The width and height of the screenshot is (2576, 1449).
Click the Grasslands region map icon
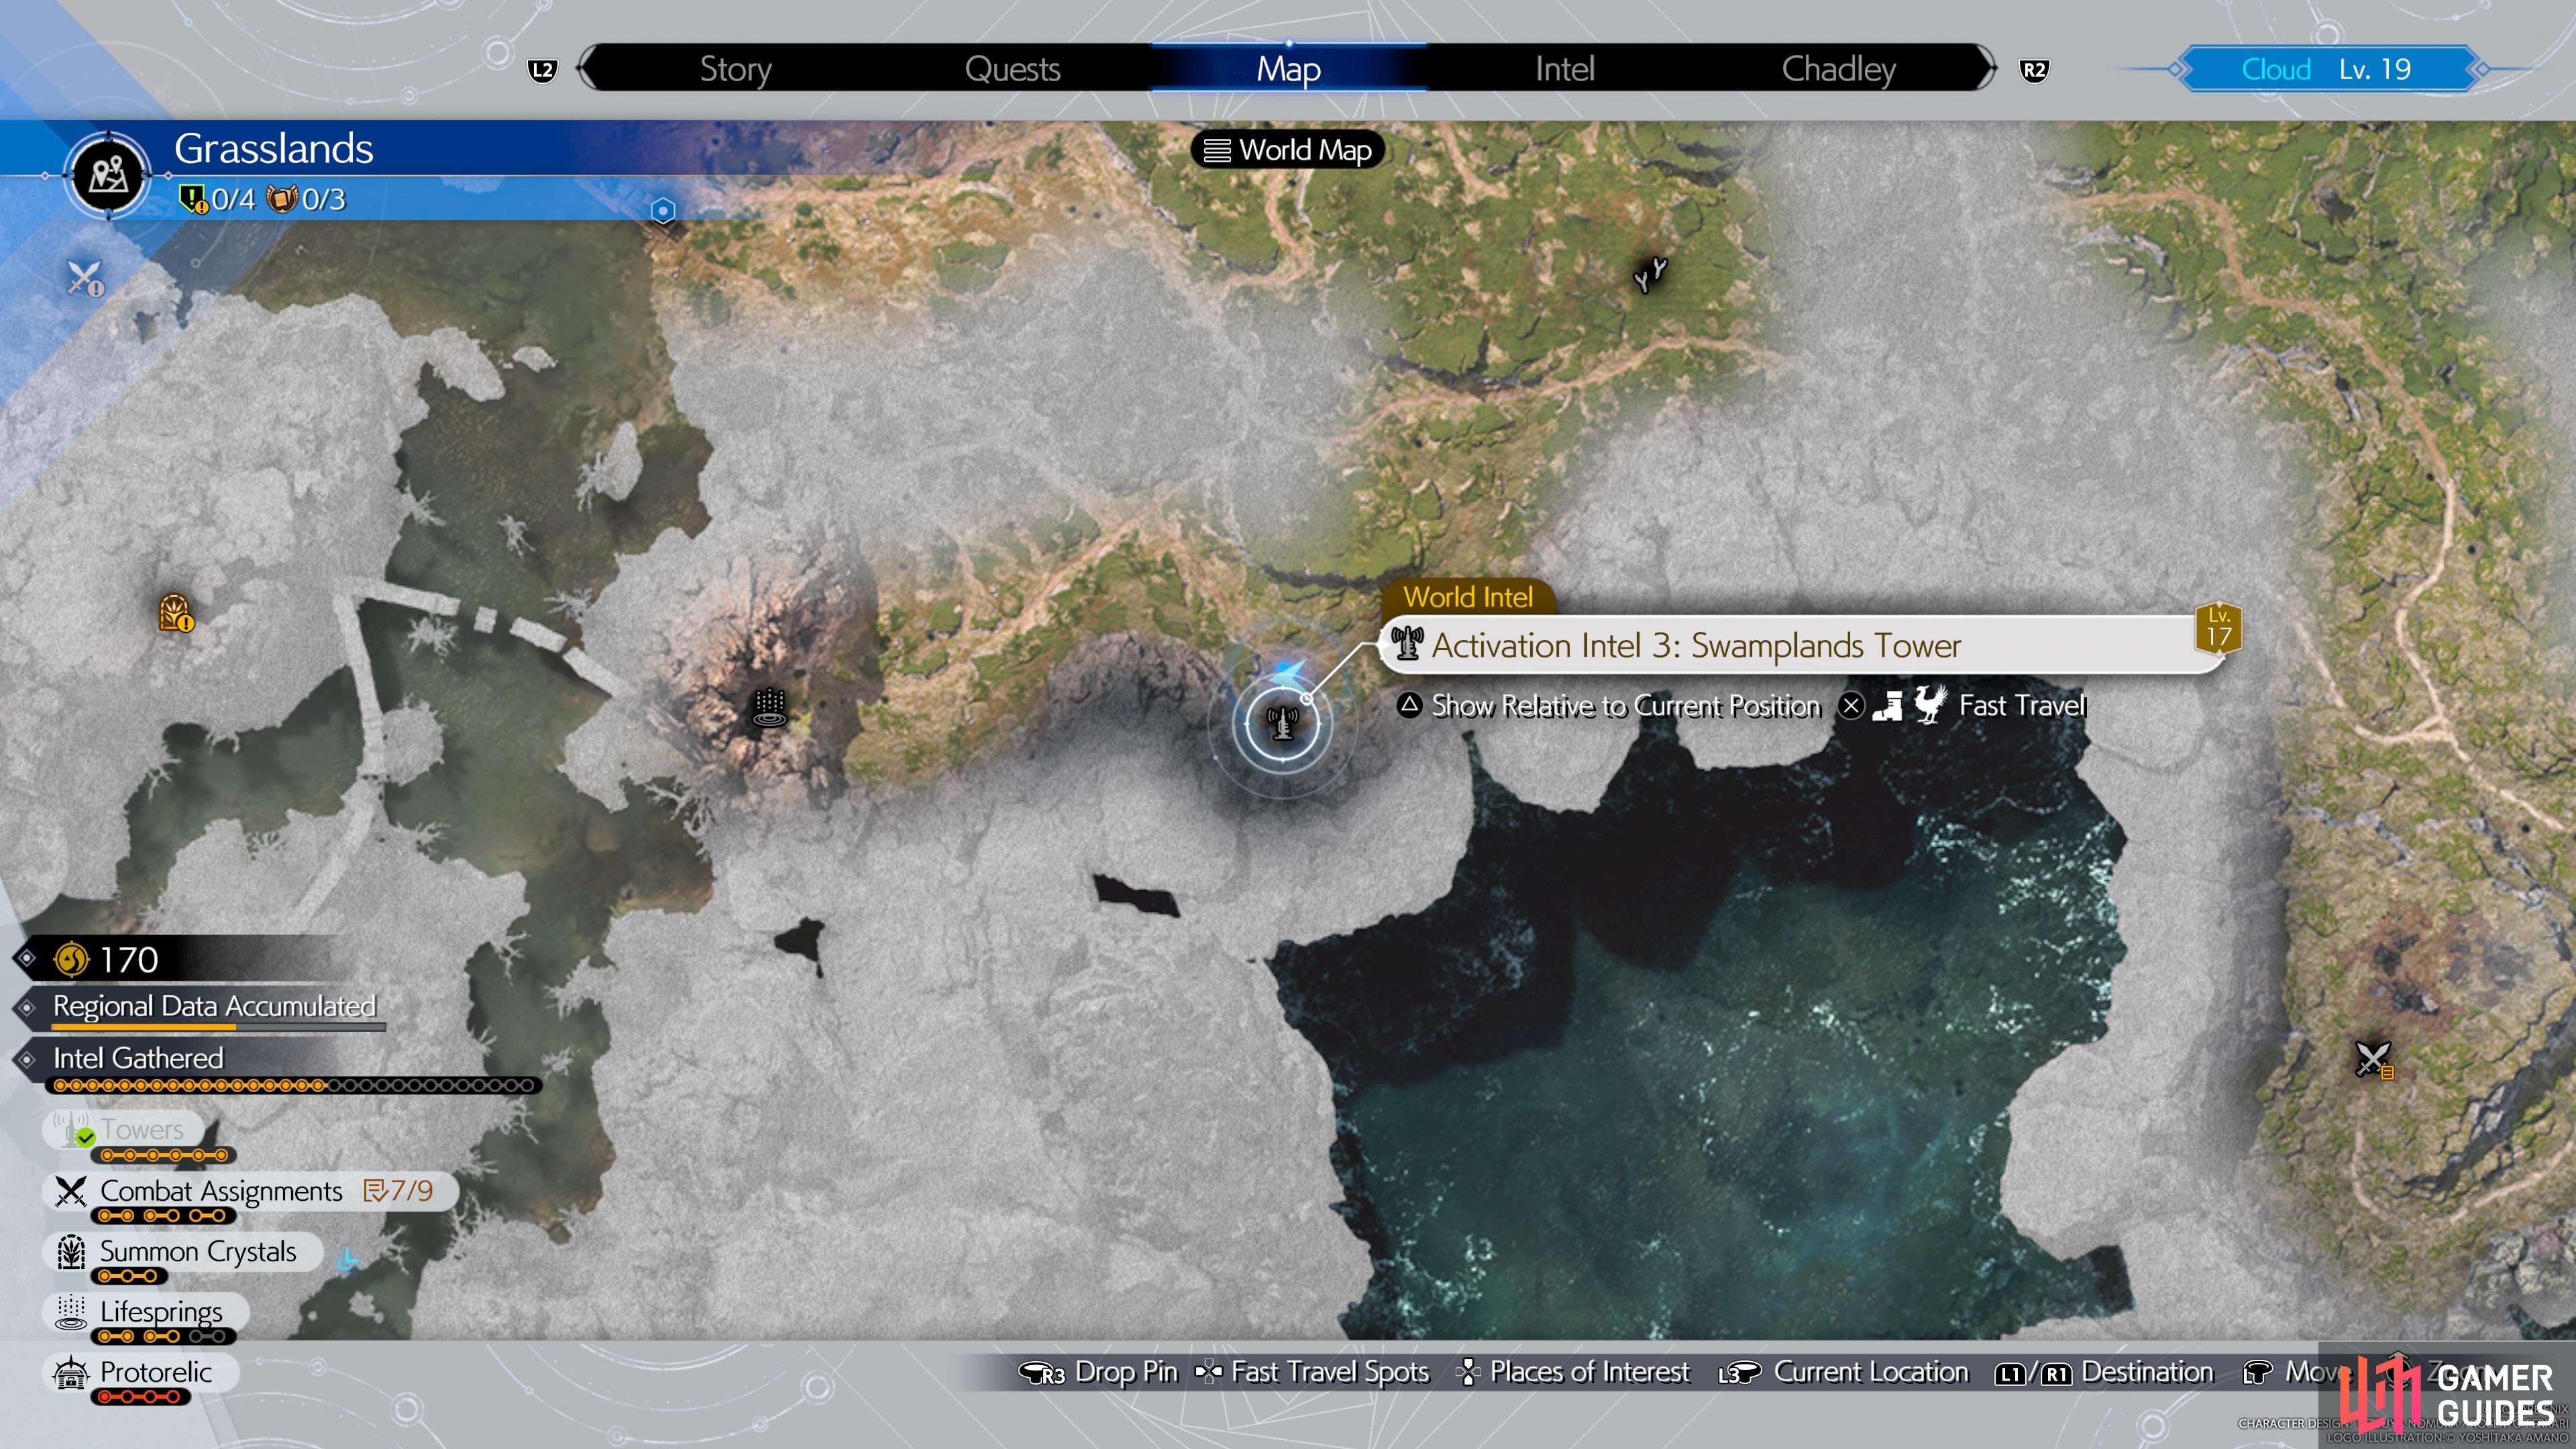108,175
